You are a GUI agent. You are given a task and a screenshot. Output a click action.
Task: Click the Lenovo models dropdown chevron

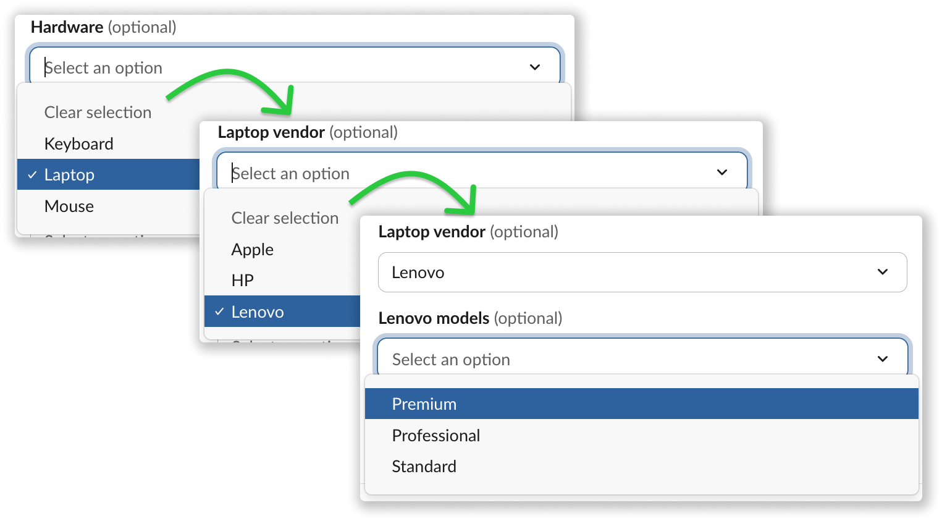[x=883, y=359]
